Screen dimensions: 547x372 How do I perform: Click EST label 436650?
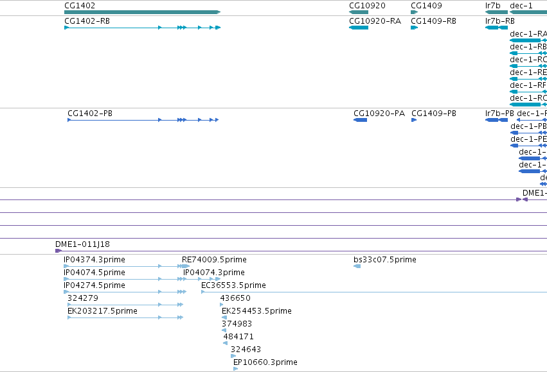pyautogui.click(x=235, y=298)
